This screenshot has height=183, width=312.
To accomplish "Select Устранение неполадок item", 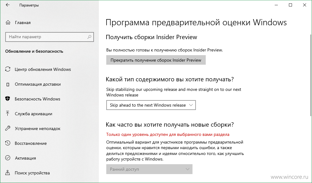I will (x=38, y=129).
